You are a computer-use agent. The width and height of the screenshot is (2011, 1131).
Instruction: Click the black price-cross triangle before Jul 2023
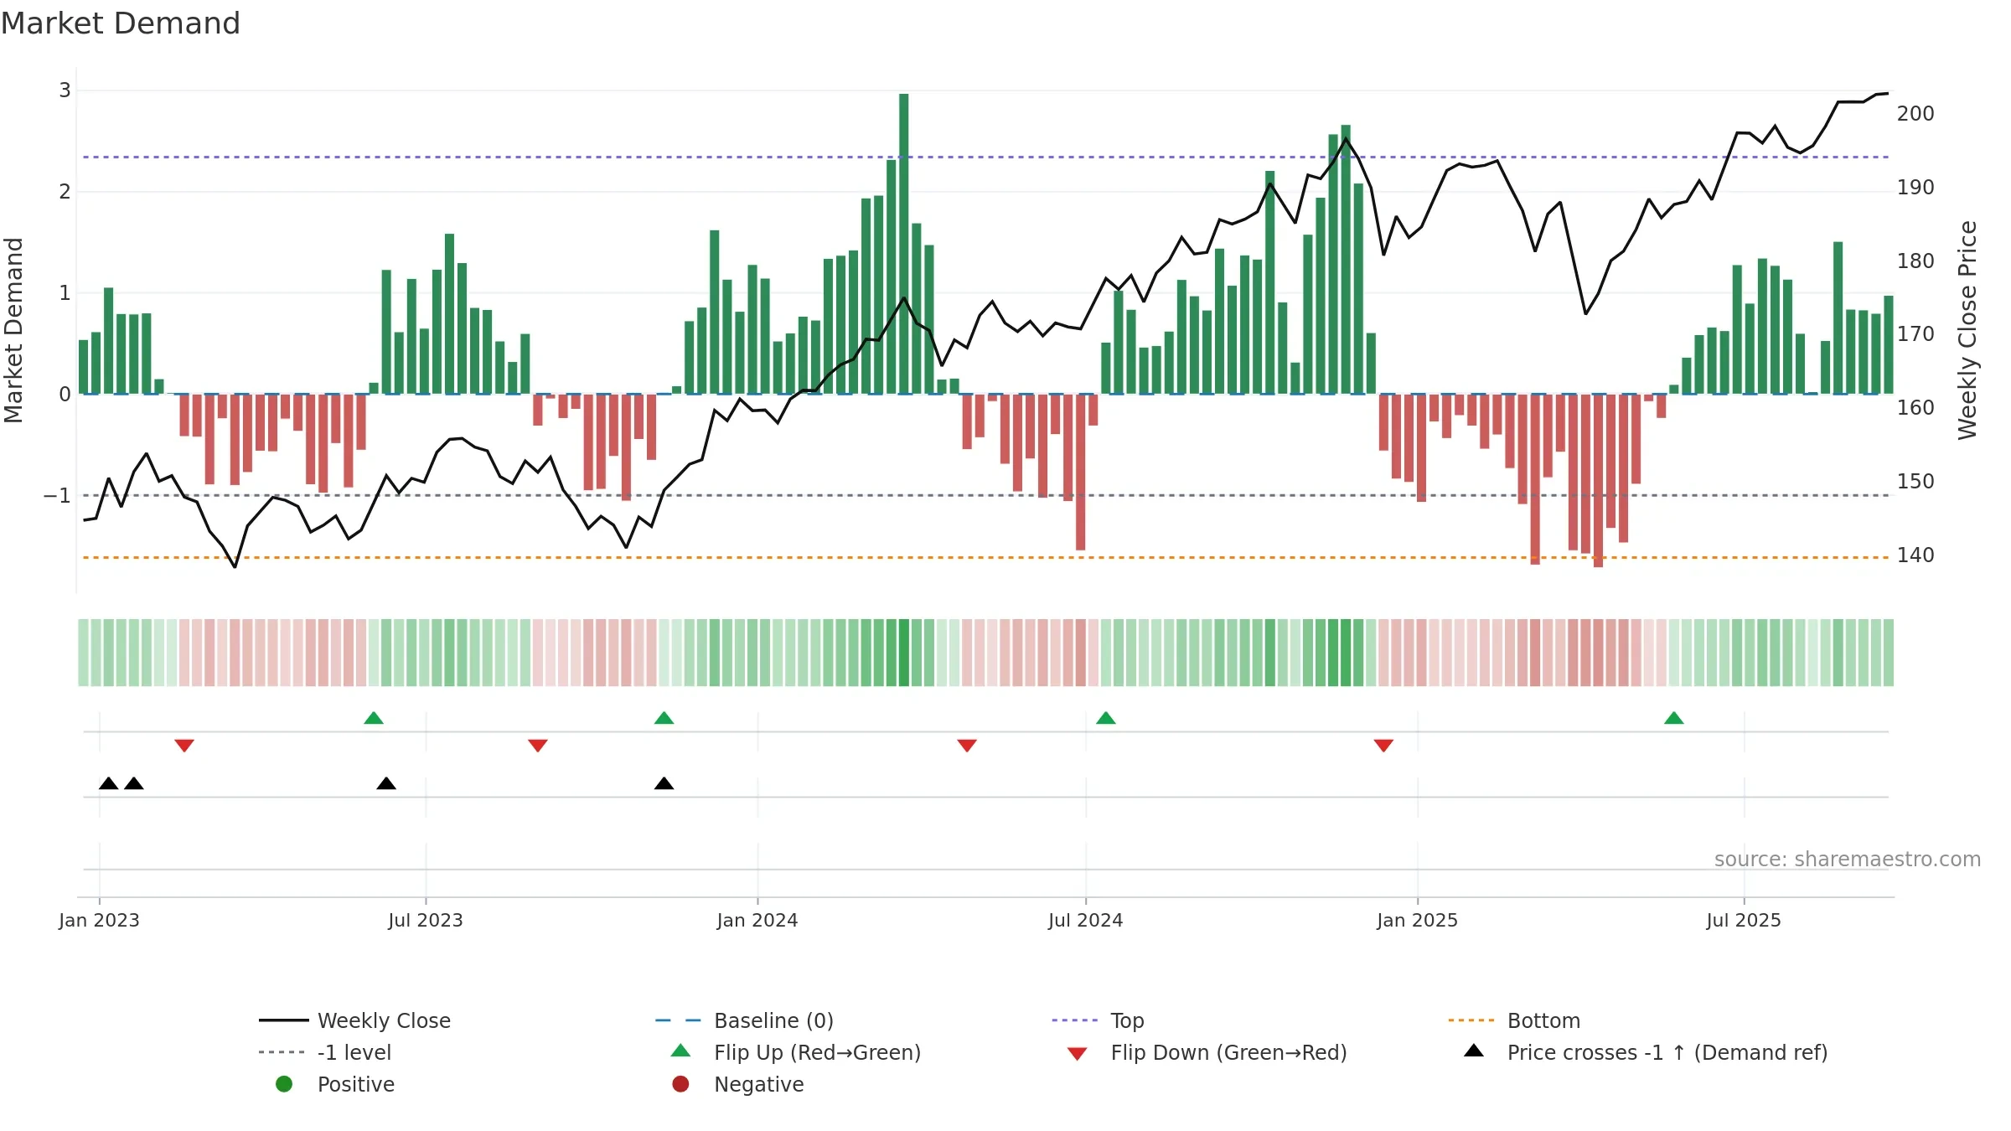386,783
